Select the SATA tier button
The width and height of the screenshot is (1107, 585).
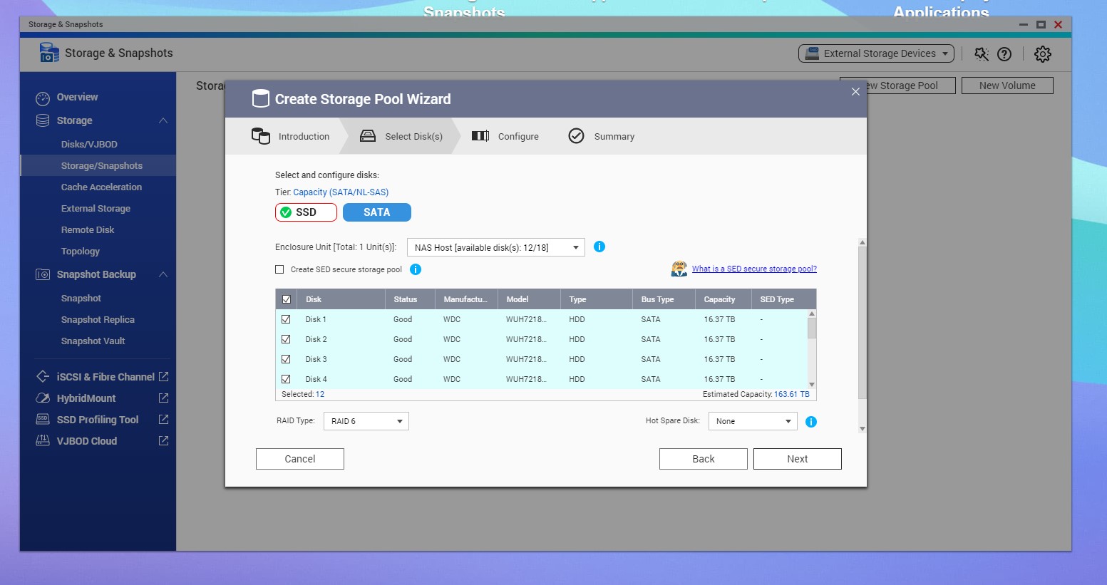pyautogui.click(x=376, y=212)
